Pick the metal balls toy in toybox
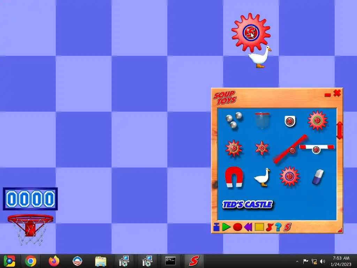This screenshot has width=357, height=268. click(234, 120)
